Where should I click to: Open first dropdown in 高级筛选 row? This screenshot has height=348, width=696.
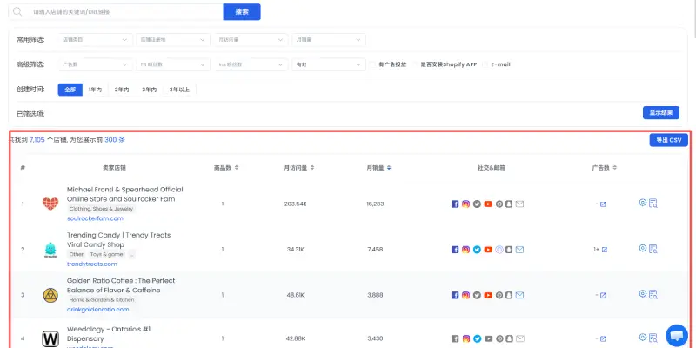click(x=95, y=64)
